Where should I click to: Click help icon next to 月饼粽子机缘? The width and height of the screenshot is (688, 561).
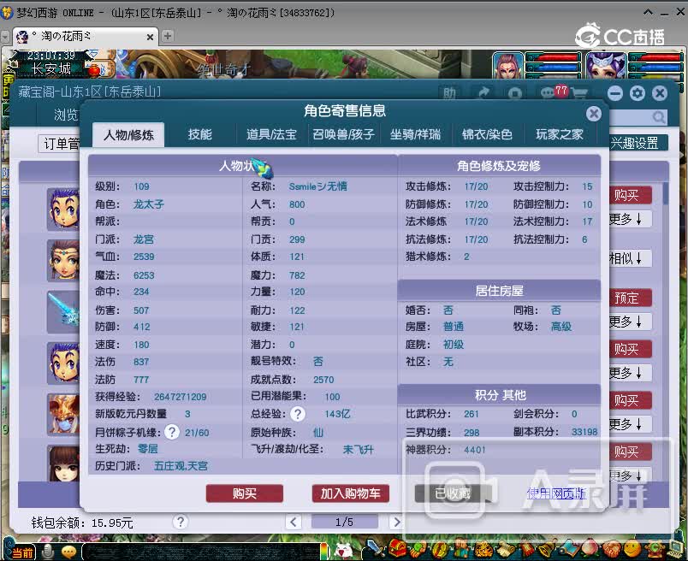tap(171, 433)
